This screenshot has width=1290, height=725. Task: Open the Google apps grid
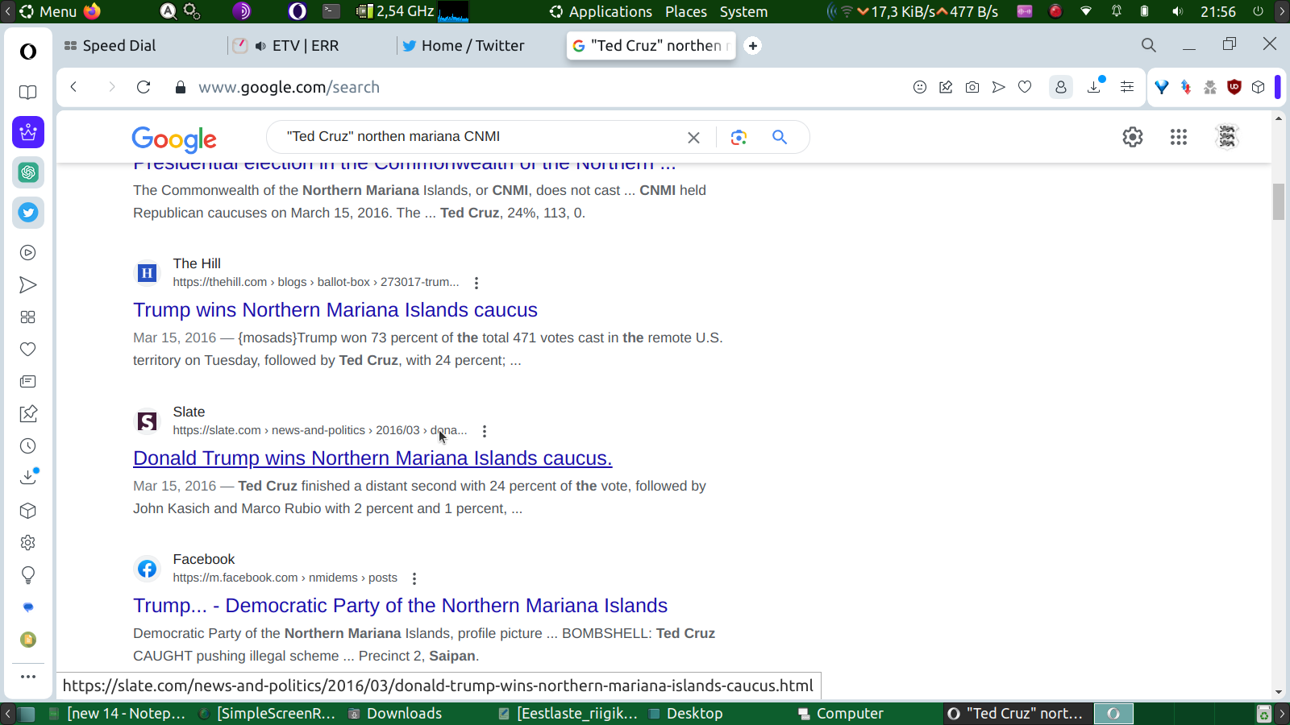[x=1179, y=137]
